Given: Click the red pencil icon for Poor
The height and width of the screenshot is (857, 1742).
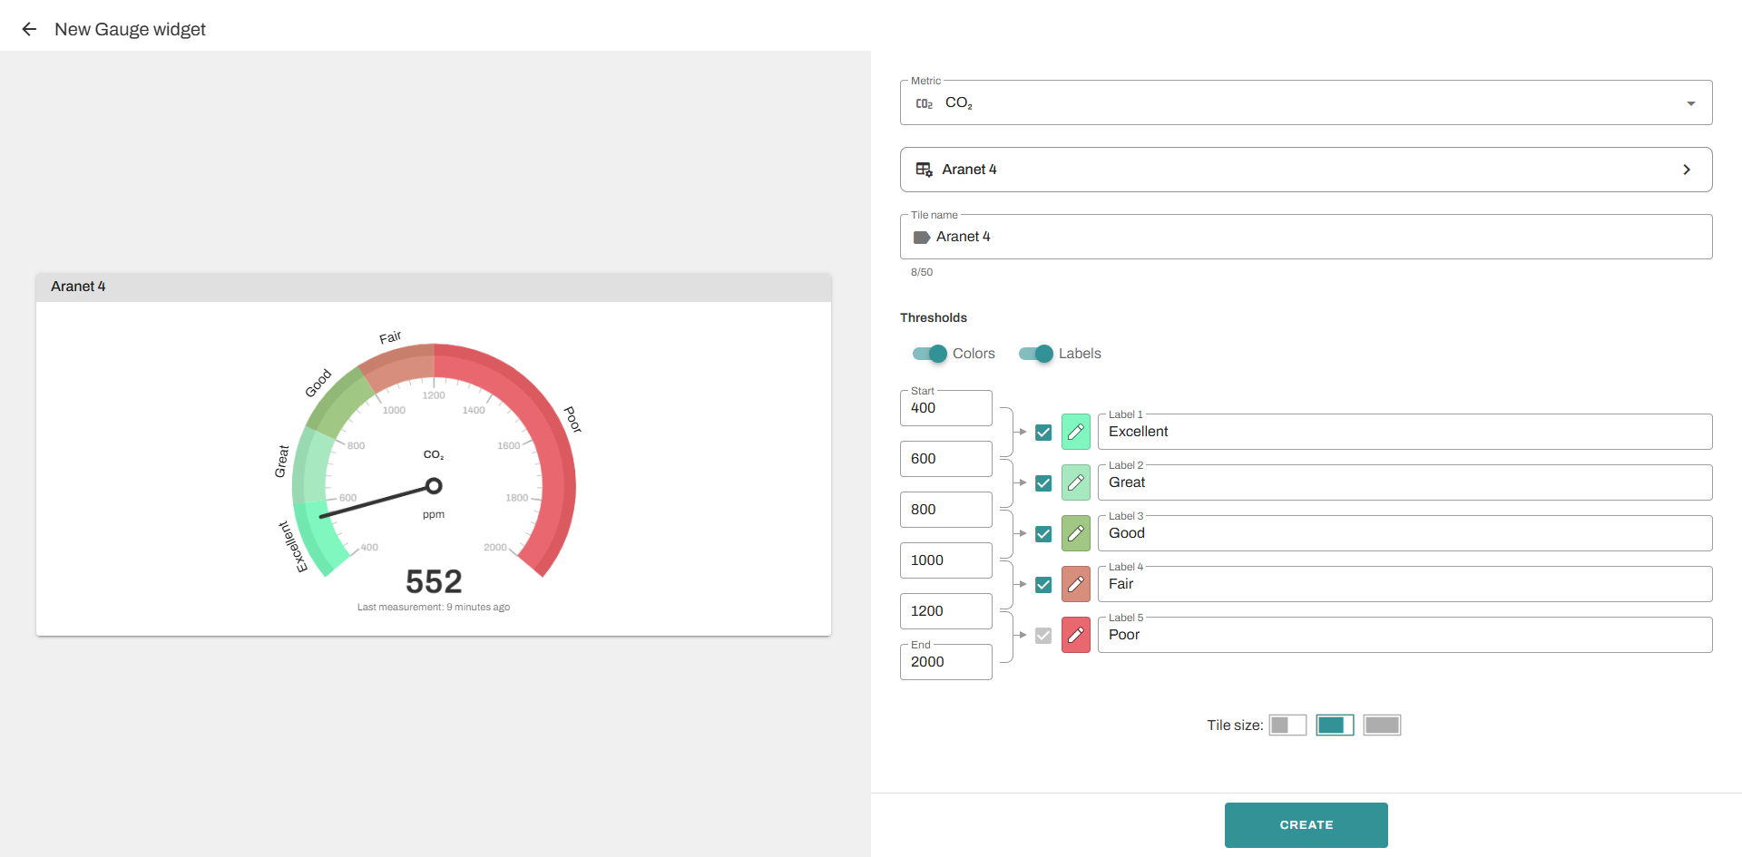Looking at the screenshot, I should pos(1075,635).
